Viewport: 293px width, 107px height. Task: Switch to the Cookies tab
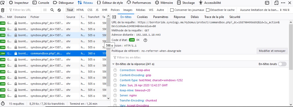[142, 17]
